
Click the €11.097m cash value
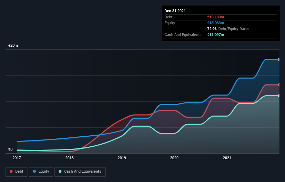pos(216,35)
